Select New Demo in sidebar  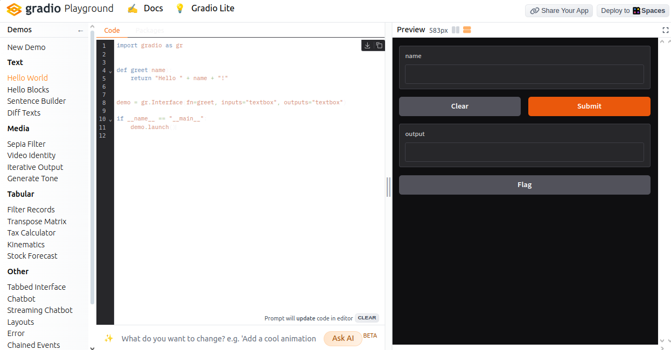(x=26, y=47)
